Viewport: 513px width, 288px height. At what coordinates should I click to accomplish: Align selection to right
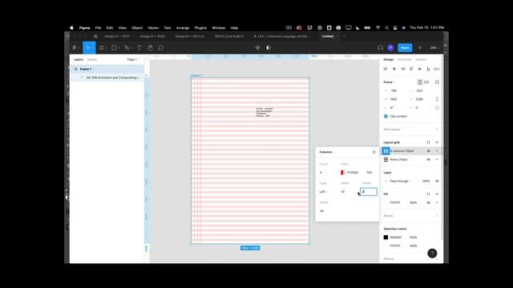(402, 69)
